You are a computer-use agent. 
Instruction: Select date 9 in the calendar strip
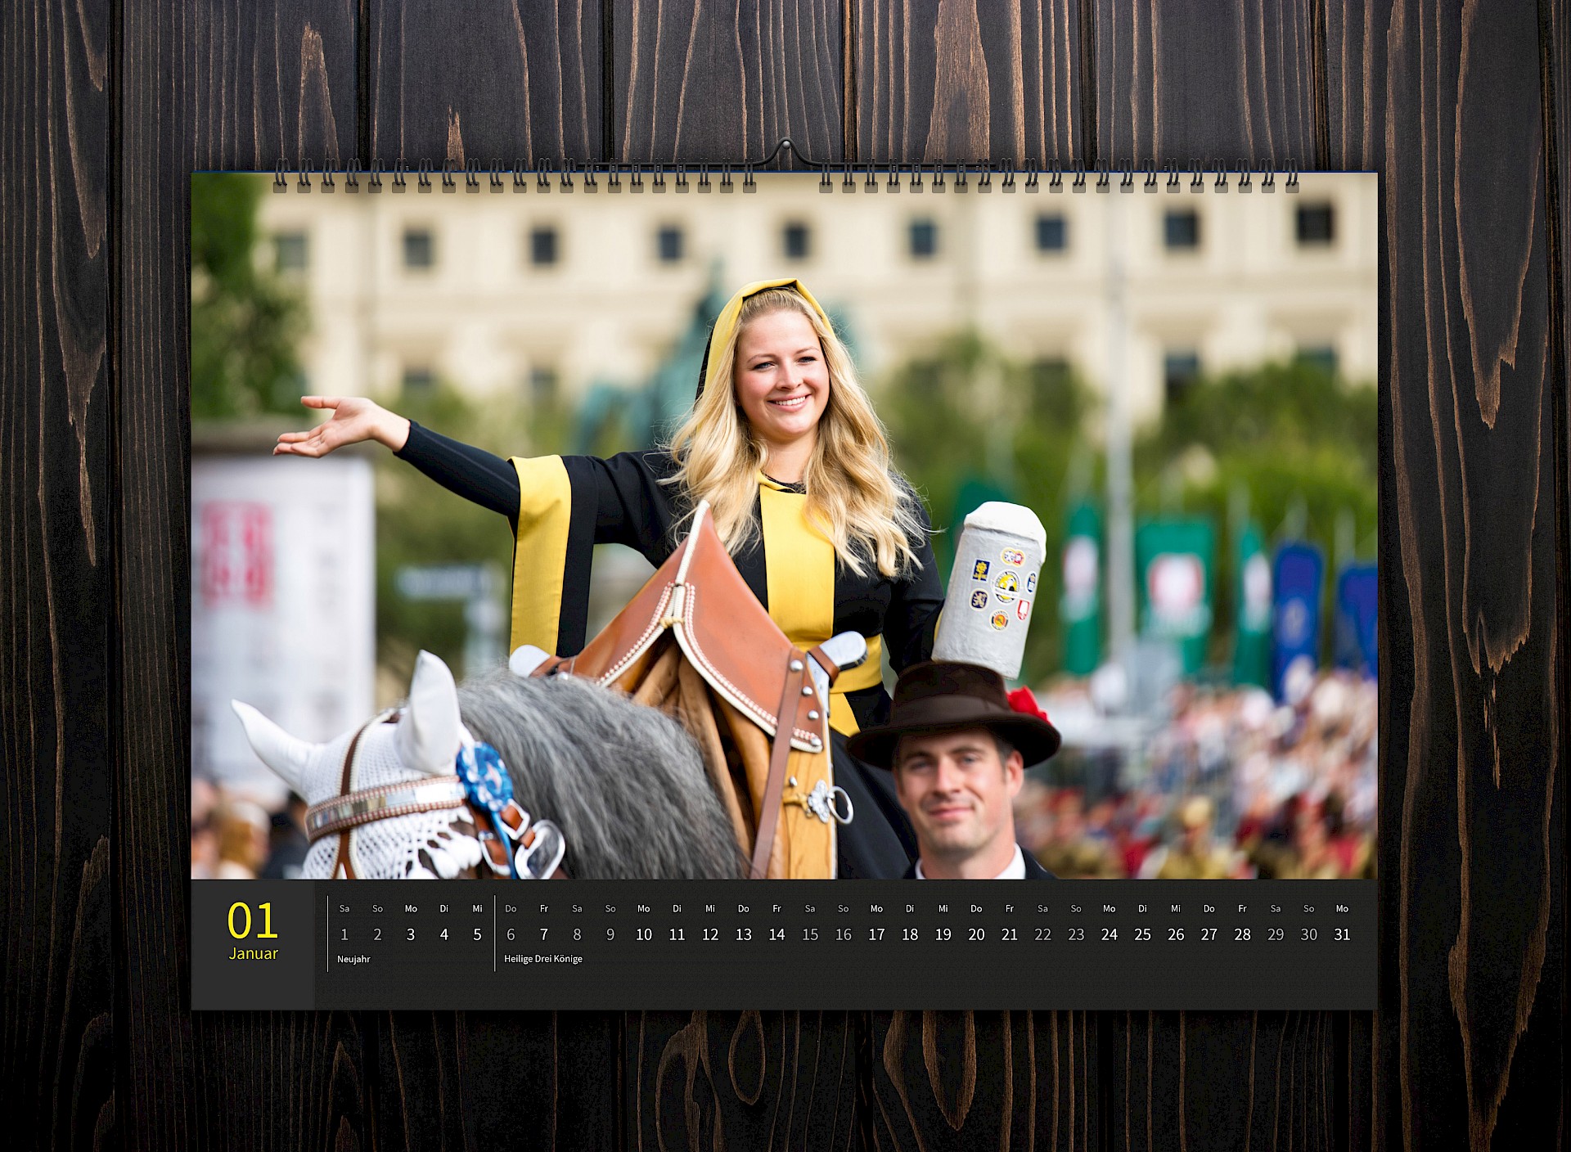[x=610, y=934]
